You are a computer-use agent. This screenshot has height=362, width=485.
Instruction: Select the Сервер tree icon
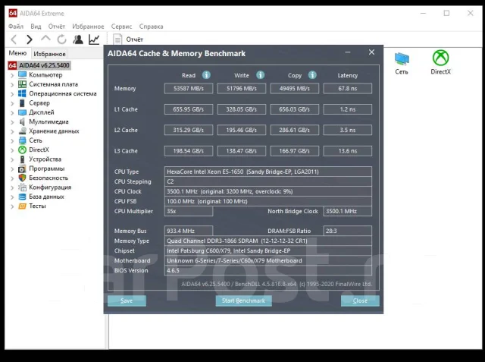(x=22, y=102)
